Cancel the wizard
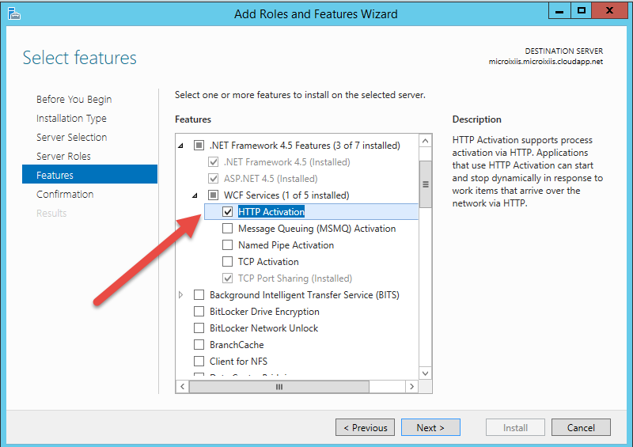 coord(581,428)
